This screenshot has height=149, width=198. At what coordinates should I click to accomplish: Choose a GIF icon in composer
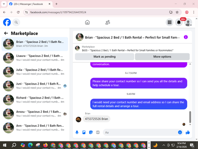(98, 132)
